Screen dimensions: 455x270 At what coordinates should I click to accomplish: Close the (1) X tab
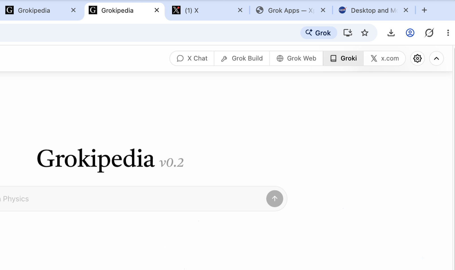[240, 10]
